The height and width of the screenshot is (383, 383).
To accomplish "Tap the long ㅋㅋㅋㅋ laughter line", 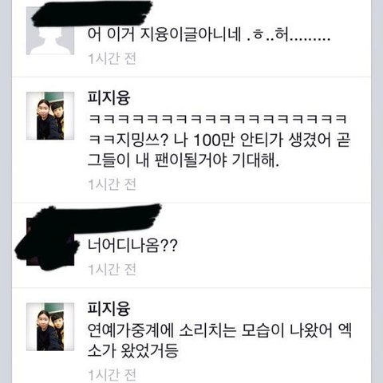I will coord(217,120).
